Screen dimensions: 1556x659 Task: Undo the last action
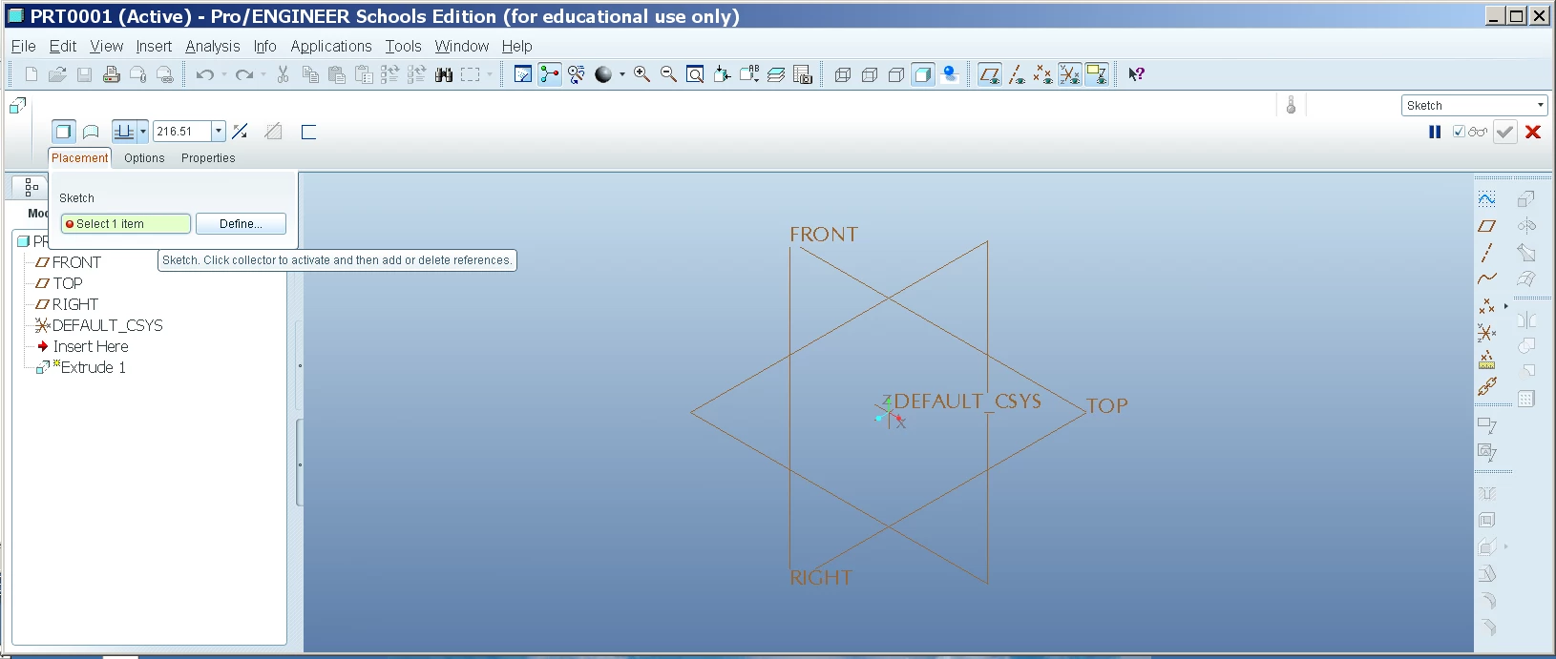point(205,74)
